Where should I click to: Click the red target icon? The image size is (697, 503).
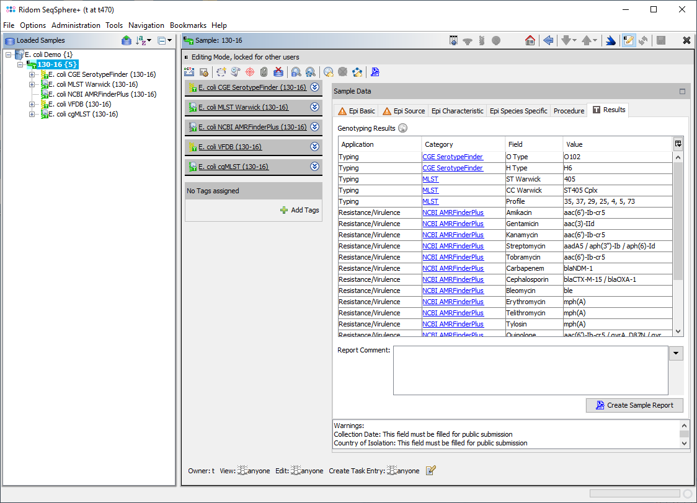click(250, 72)
